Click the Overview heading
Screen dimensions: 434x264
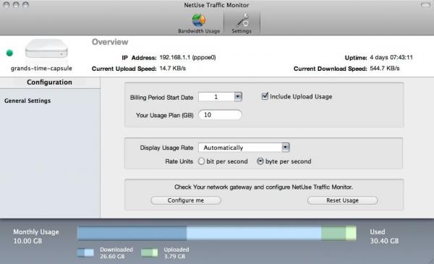[110, 42]
